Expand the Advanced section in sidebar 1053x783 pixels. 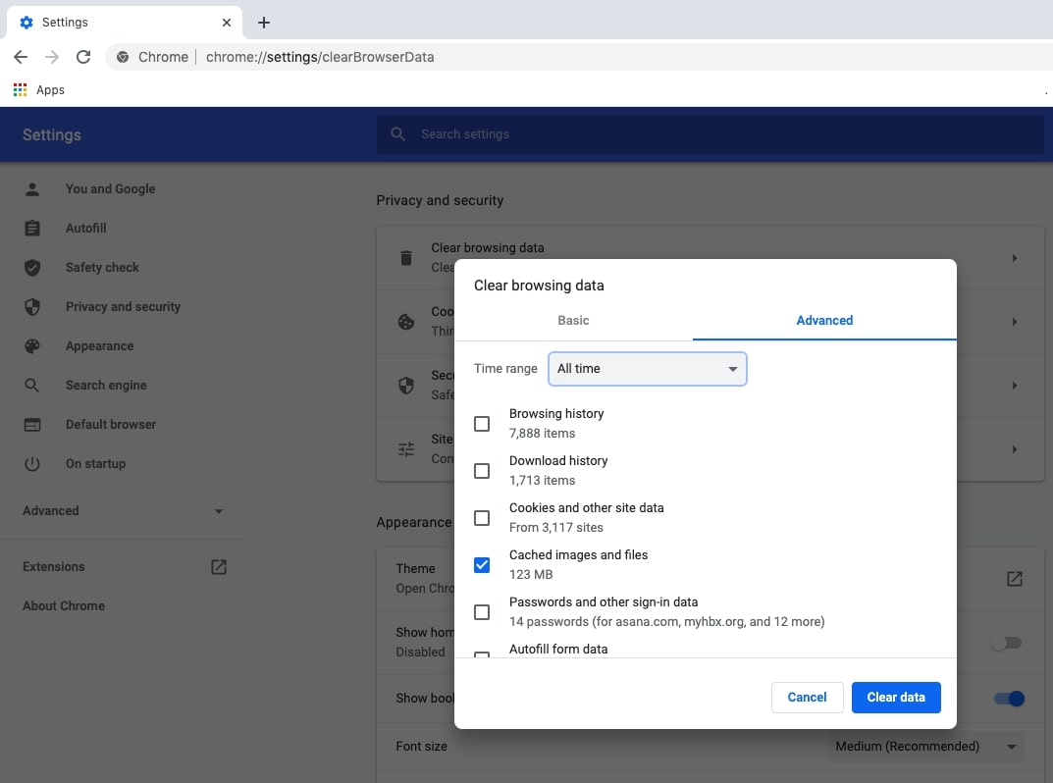point(122,511)
